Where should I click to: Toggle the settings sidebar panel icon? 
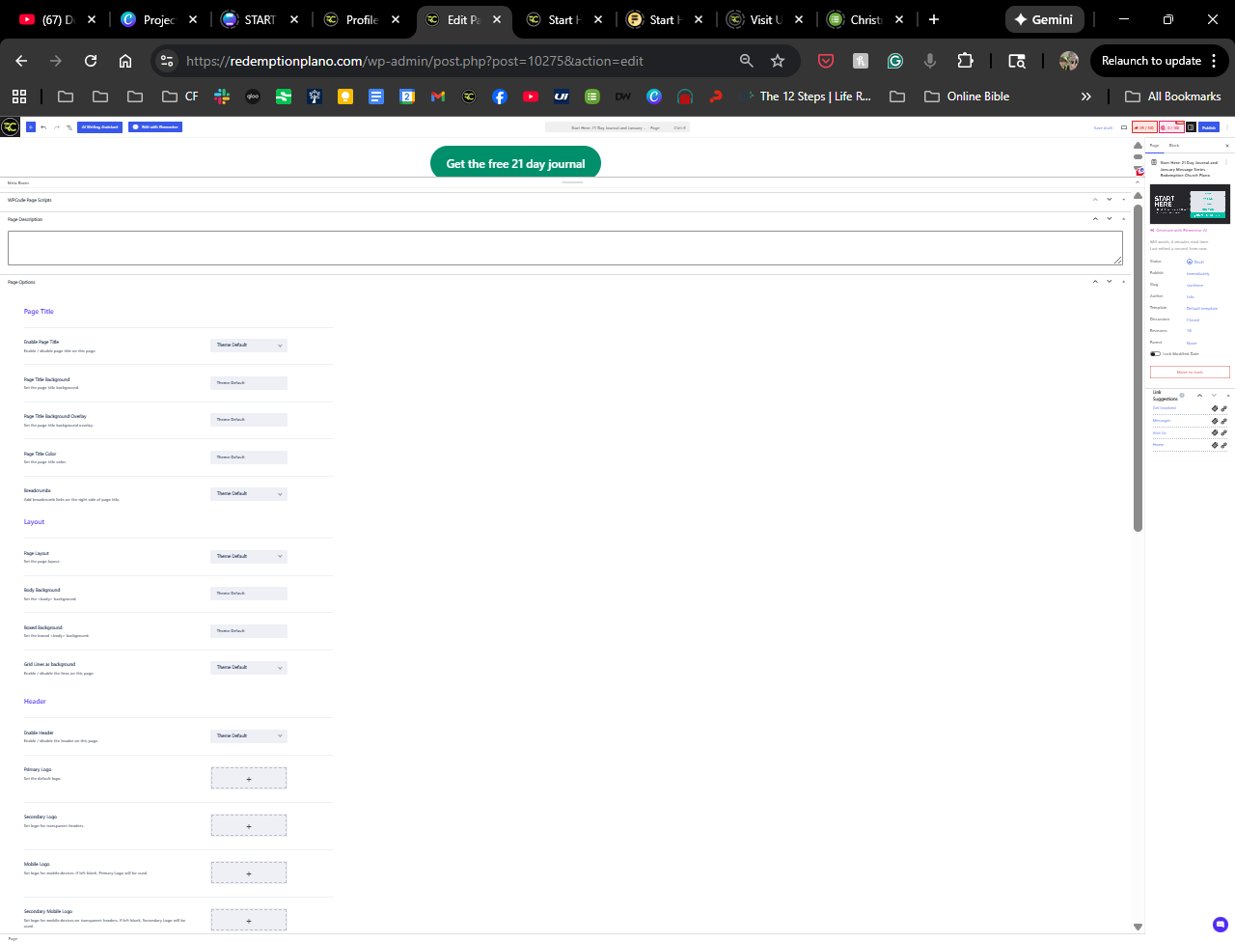(1191, 127)
